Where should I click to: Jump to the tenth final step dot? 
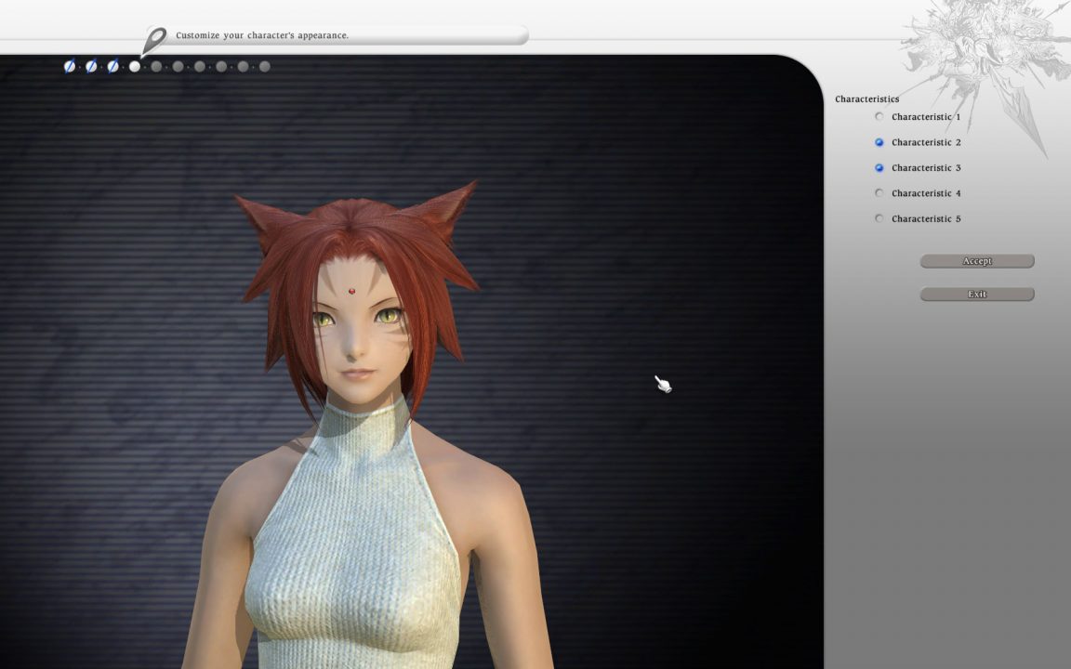[265, 66]
